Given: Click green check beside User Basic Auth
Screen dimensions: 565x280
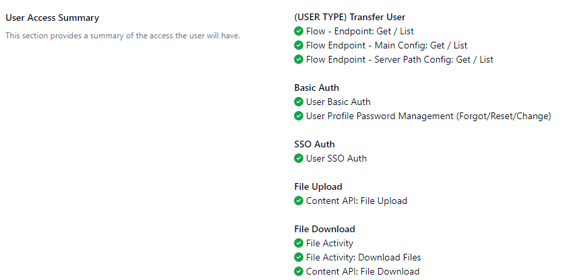Looking at the screenshot, I should coord(299,102).
